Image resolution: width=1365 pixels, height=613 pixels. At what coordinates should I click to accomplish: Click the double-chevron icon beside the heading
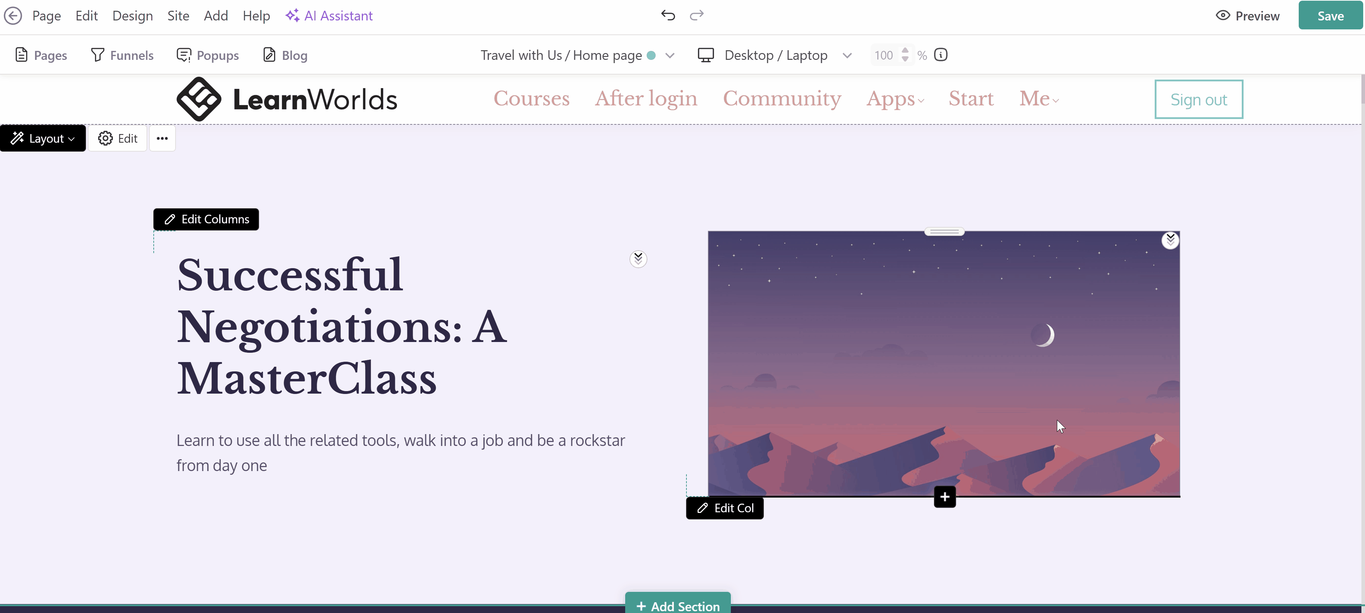(x=638, y=259)
